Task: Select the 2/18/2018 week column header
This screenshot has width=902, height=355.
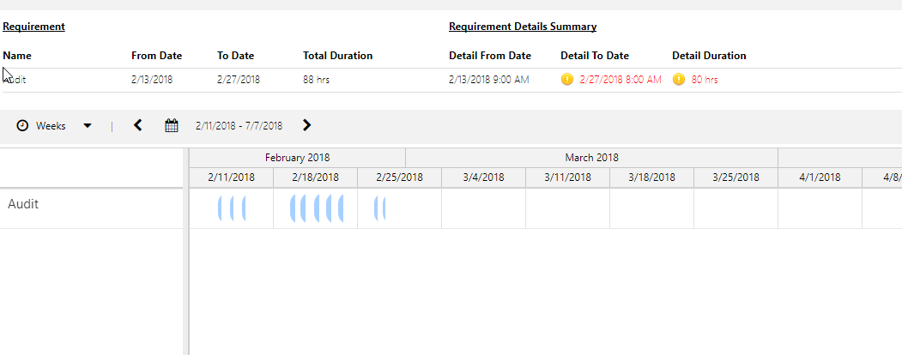Action: pyautogui.click(x=315, y=177)
